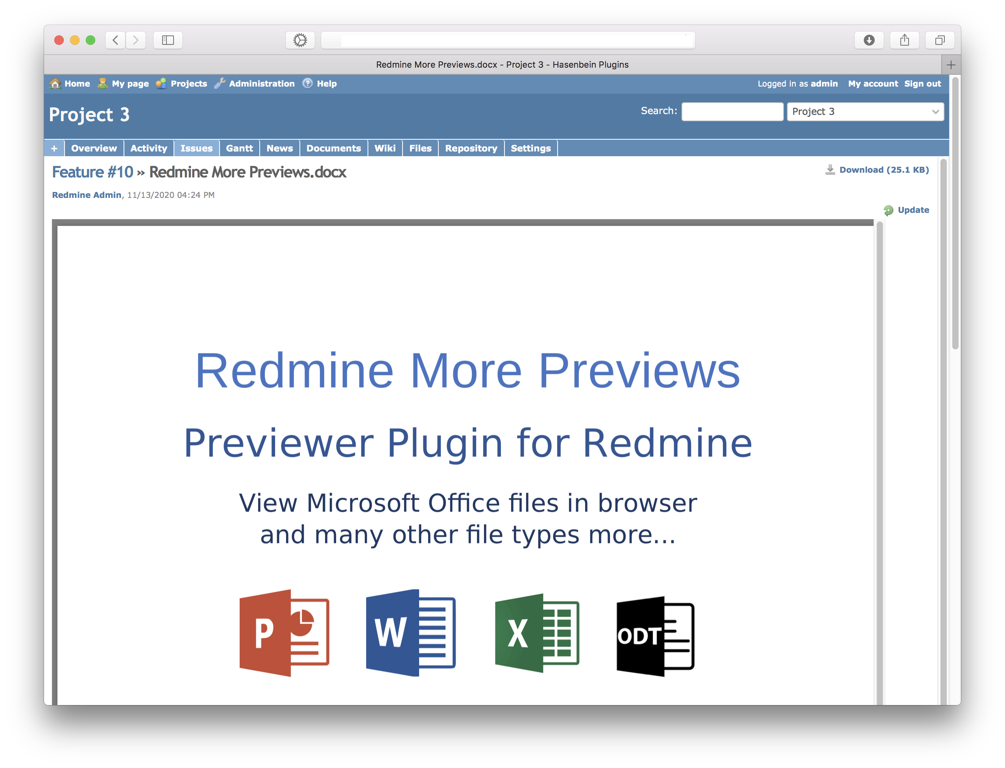Click the page's outer vertical scrollbar
Image resolution: width=1005 pixels, height=768 pixels.
pos(955,213)
